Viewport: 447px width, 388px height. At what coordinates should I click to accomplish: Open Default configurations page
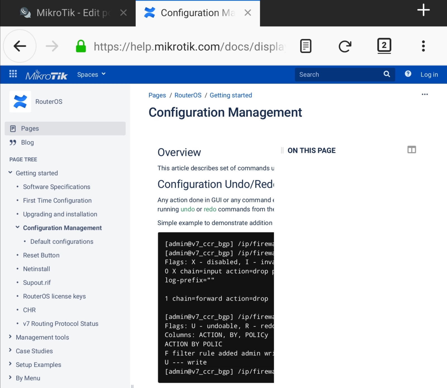pos(62,242)
